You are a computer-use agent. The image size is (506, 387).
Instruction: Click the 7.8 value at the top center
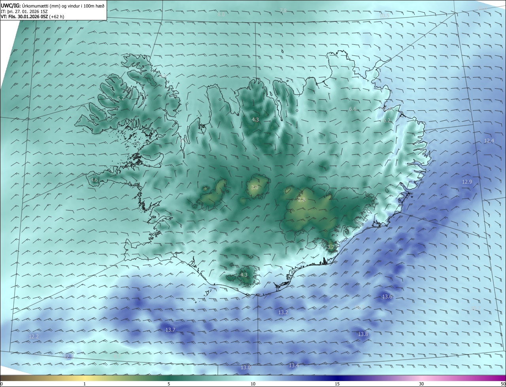283,10
